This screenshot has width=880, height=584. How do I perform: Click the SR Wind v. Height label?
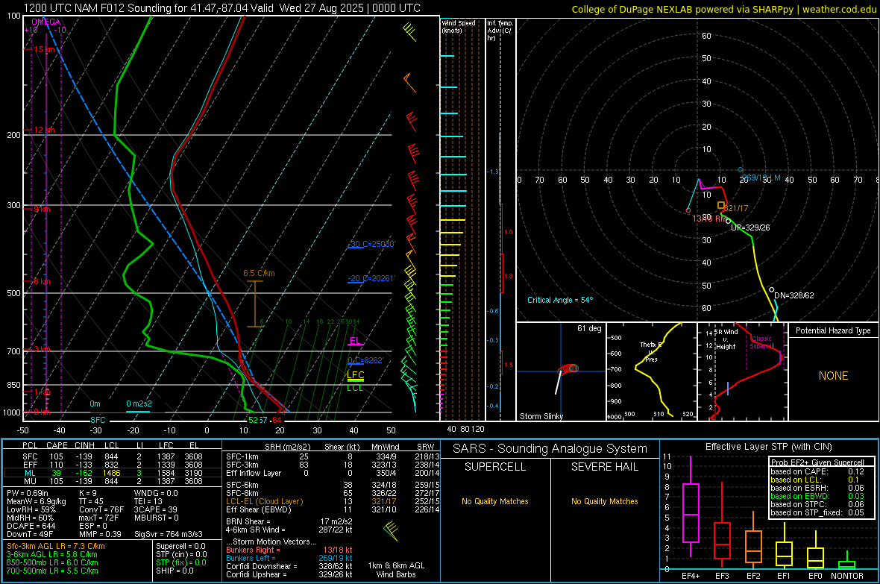coord(726,339)
